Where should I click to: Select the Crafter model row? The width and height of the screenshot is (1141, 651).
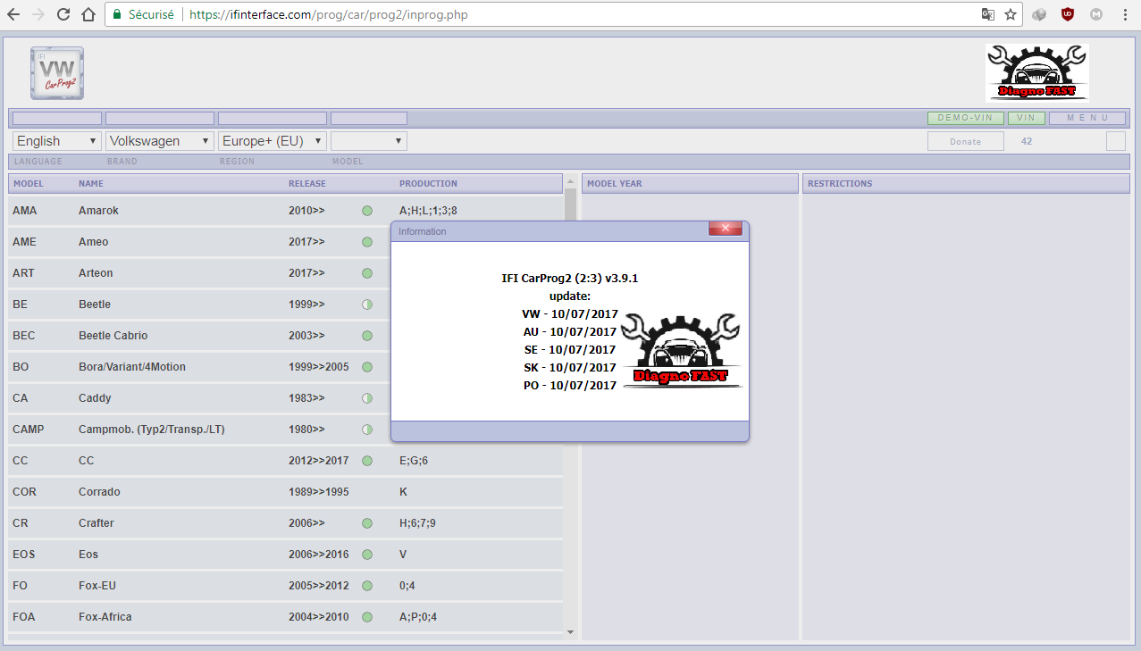tap(286, 523)
